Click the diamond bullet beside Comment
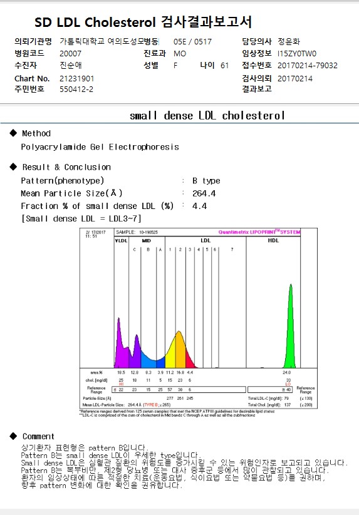 pyautogui.click(x=13, y=436)
